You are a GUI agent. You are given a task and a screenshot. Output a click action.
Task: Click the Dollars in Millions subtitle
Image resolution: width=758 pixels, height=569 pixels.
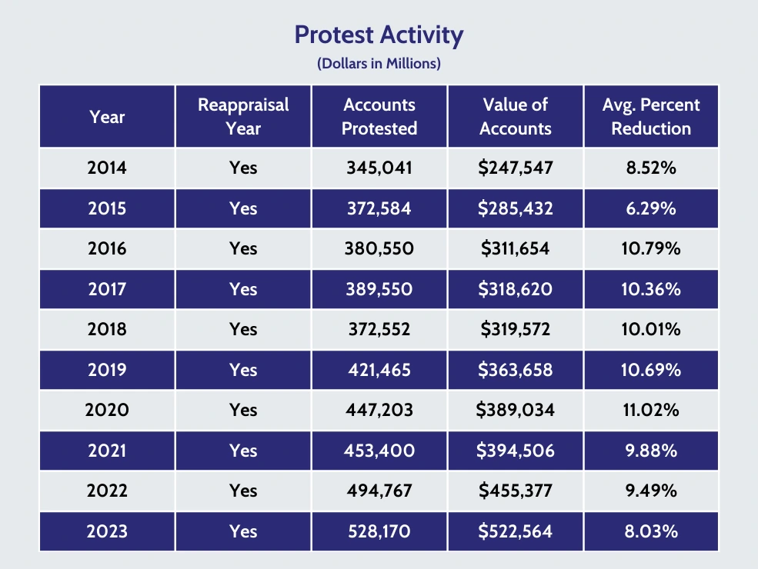pyautogui.click(x=379, y=64)
